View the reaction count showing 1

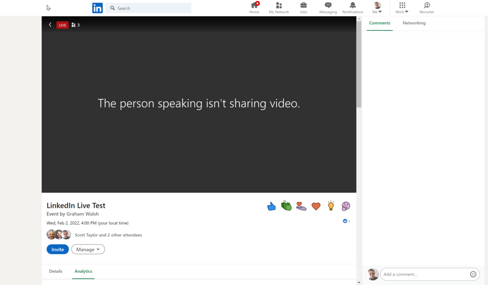(346, 221)
